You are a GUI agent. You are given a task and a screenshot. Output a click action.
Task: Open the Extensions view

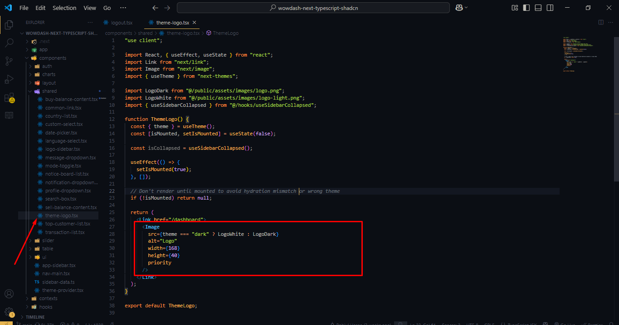(x=9, y=96)
